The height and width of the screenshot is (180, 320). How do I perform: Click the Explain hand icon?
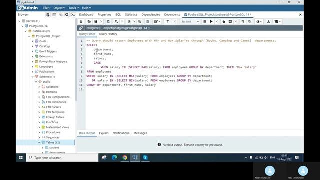pyautogui.click(x=224, y=21)
